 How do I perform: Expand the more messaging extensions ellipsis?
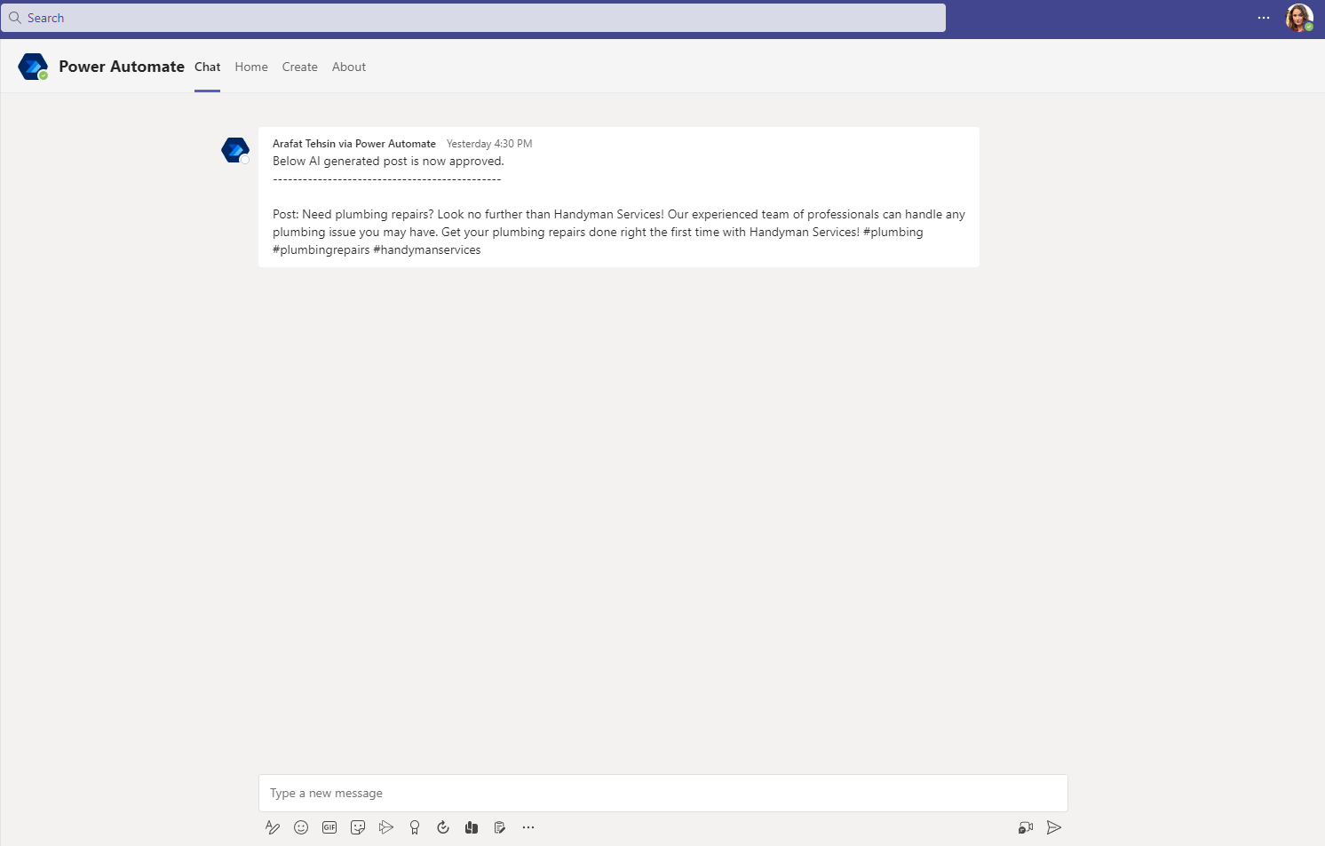(528, 827)
